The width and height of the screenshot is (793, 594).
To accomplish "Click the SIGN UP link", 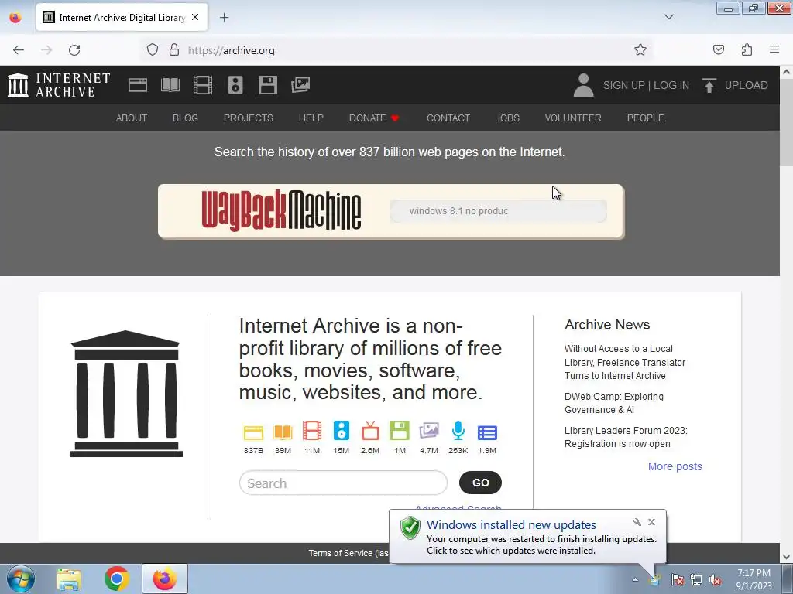I will point(623,85).
